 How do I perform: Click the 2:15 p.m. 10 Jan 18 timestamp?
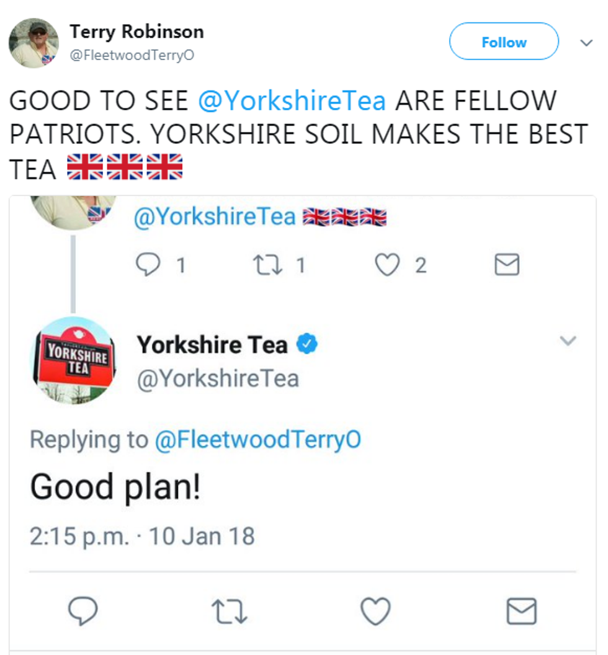[x=142, y=536]
